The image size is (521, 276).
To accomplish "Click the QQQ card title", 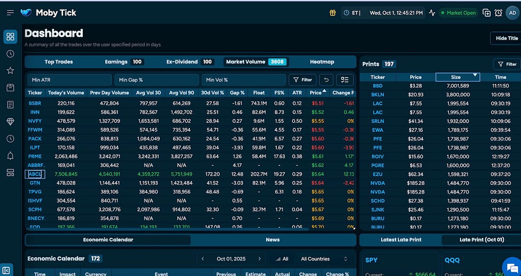I will click(x=452, y=260).
